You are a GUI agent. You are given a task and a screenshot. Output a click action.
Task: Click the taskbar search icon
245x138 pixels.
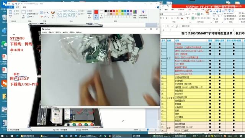7,136
